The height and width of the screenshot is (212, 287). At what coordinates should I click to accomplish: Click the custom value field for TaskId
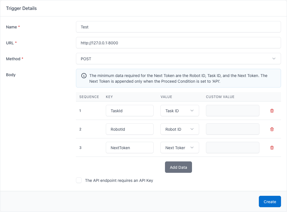pos(232,111)
